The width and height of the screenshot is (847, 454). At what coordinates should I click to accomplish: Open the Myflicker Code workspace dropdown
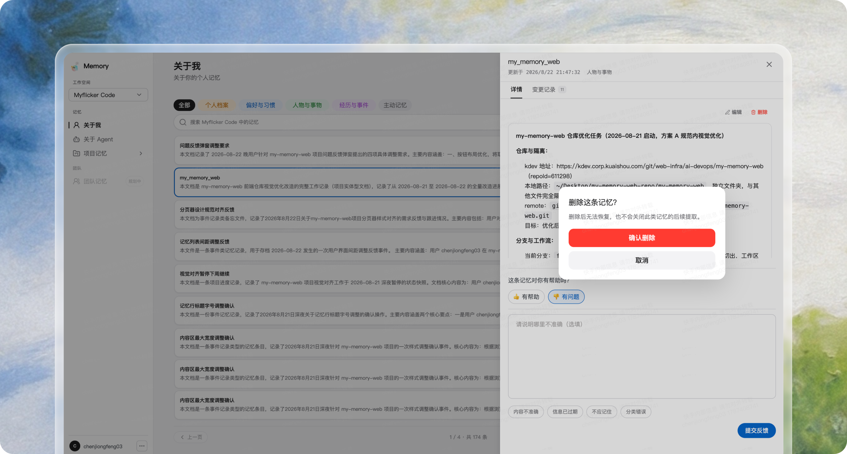click(x=108, y=95)
